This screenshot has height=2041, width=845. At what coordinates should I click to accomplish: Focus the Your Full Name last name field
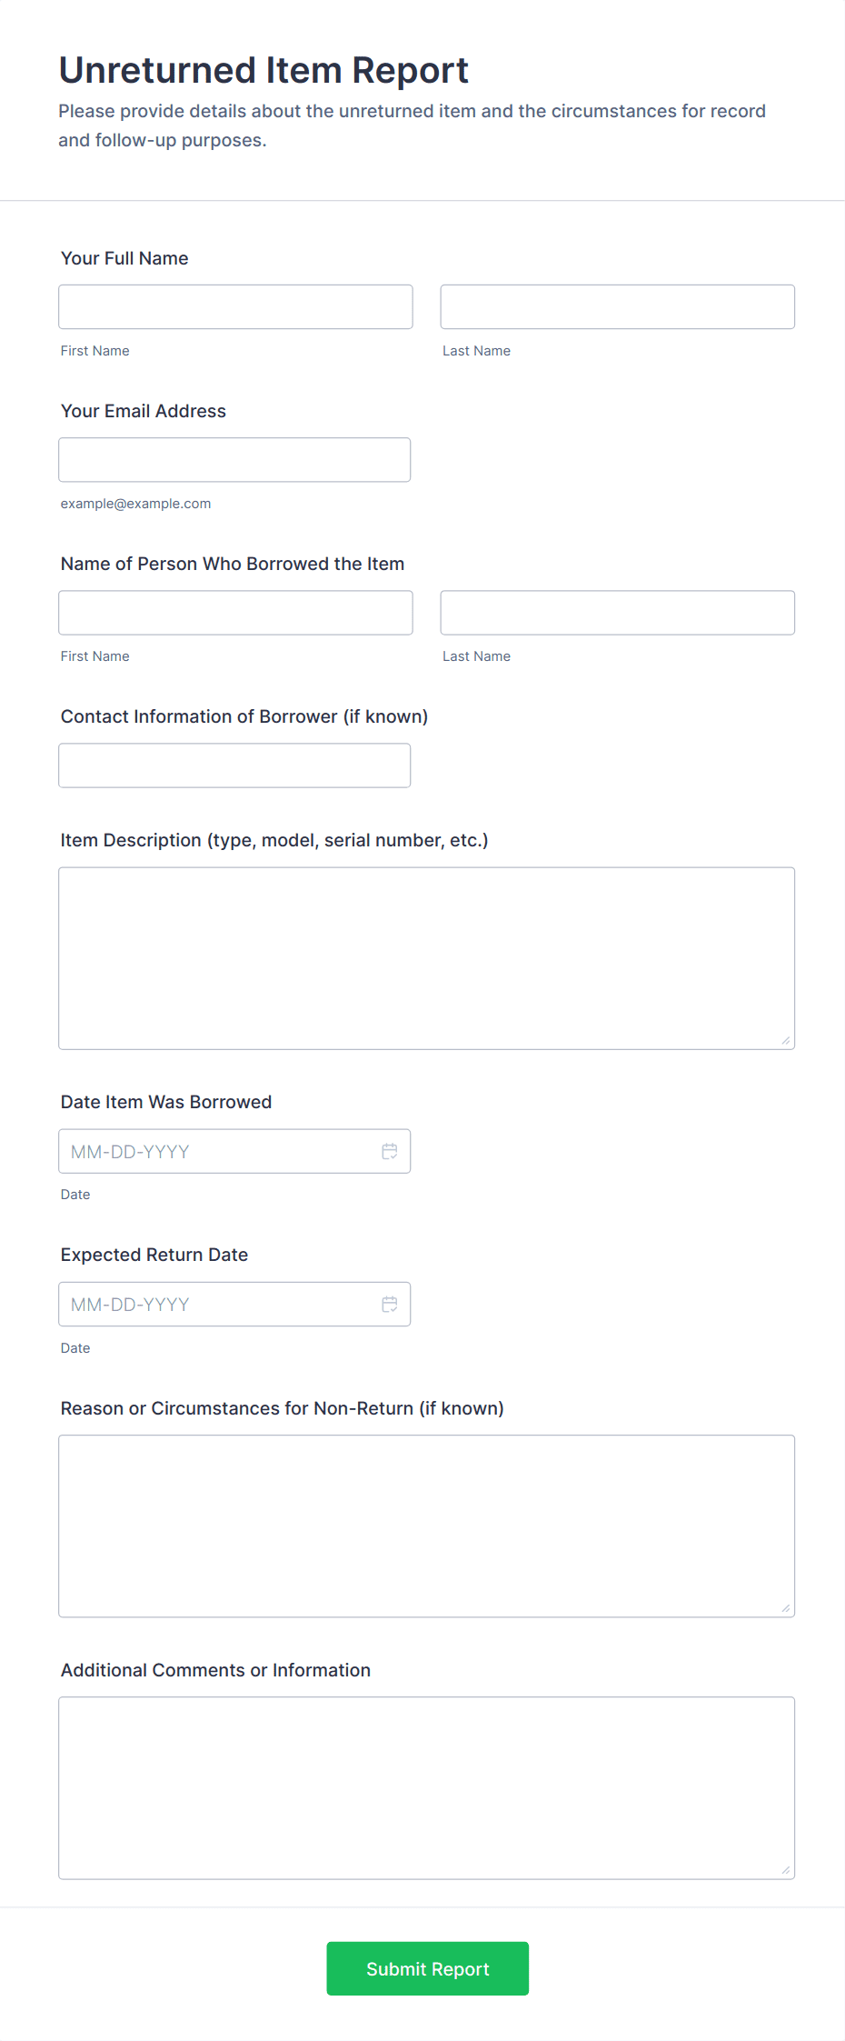[x=618, y=306]
